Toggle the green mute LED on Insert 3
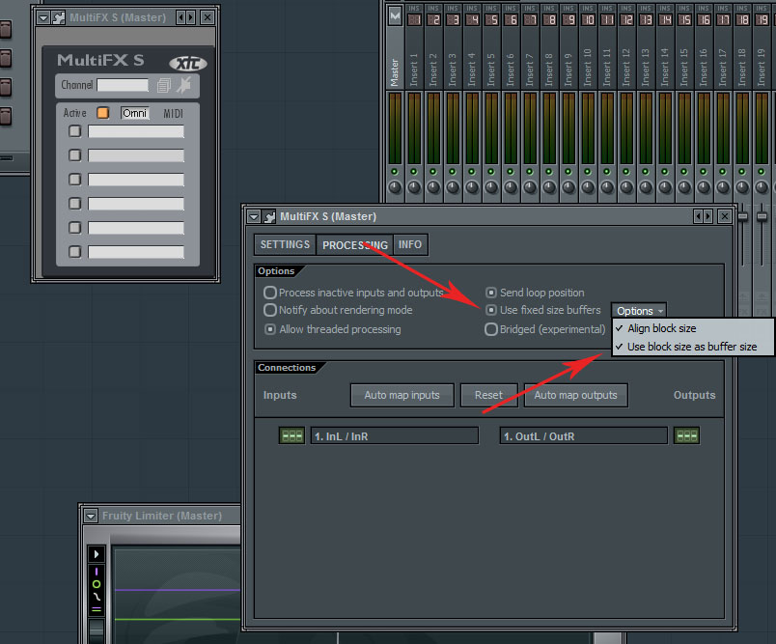Image resolution: width=776 pixels, height=644 pixels. (453, 172)
